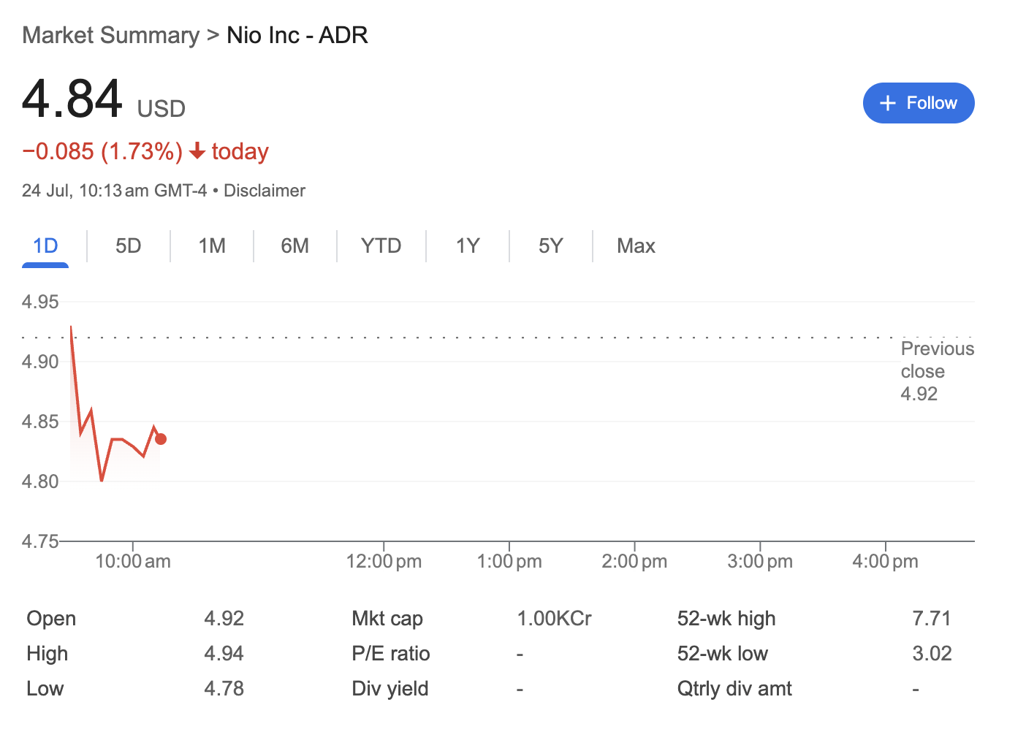Click the P/E ratio label
The width and height of the screenshot is (1026, 732).
coord(391,654)
